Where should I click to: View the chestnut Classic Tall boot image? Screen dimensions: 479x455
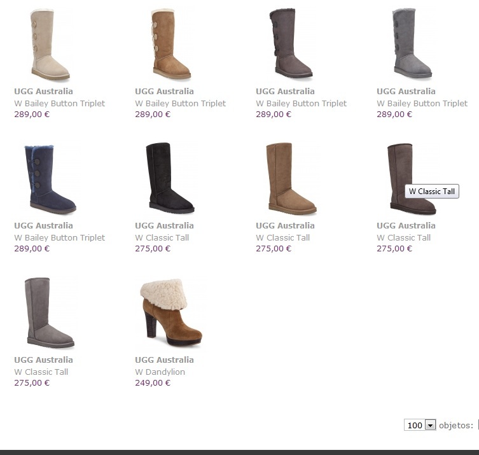tap(291, 178)
